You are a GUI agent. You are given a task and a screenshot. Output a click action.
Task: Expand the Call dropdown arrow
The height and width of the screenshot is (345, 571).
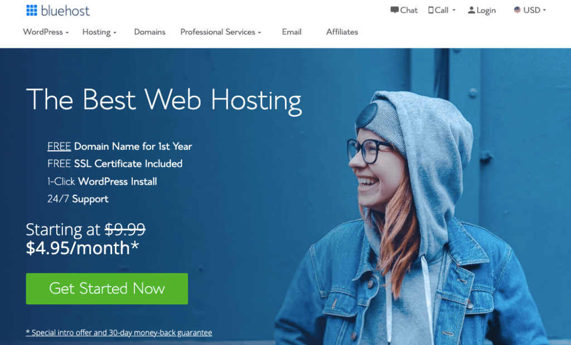coord(454,10)
